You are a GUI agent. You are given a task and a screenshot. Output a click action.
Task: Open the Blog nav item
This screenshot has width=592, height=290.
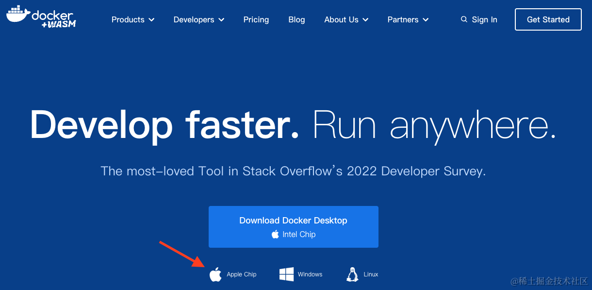click(x=296, y=19)
